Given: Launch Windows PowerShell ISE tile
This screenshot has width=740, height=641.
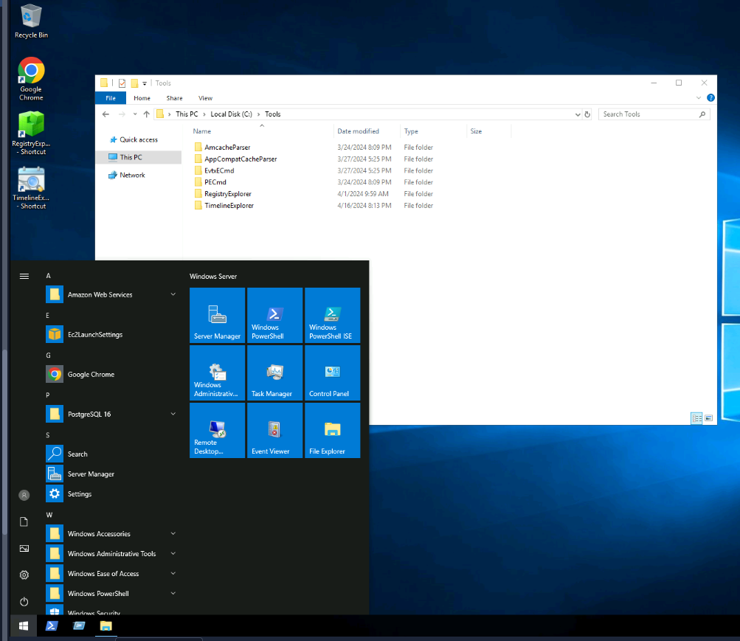Looking at the screenshot, I should point(332,316).
